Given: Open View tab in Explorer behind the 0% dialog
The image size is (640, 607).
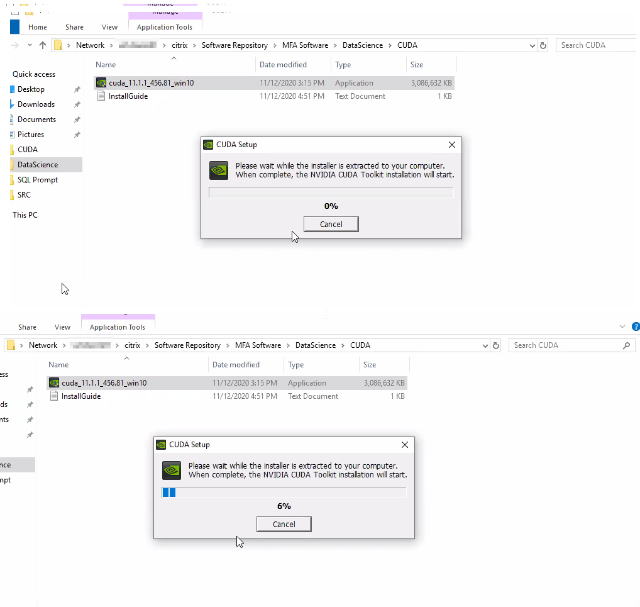Looking at the screenshot, I should point(109,27).
